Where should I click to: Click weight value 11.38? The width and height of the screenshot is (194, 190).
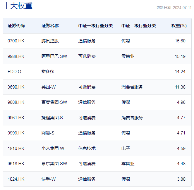tap(180, 87)
